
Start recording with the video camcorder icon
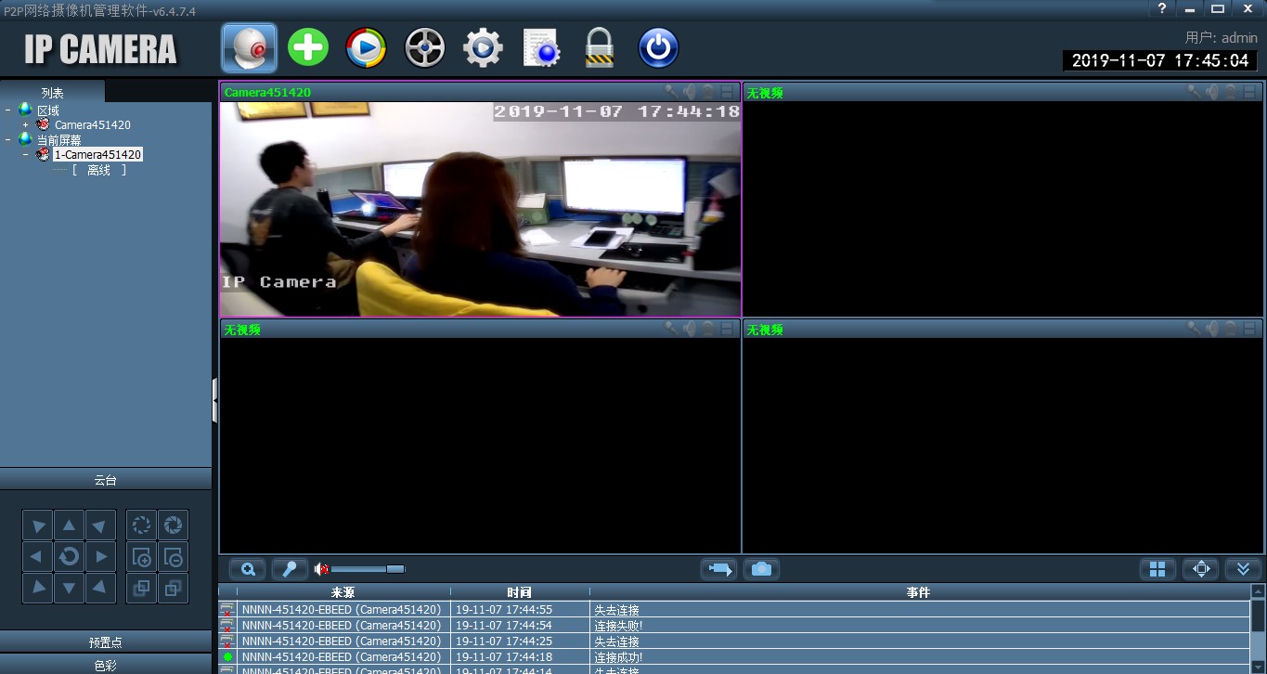[719, 569]
